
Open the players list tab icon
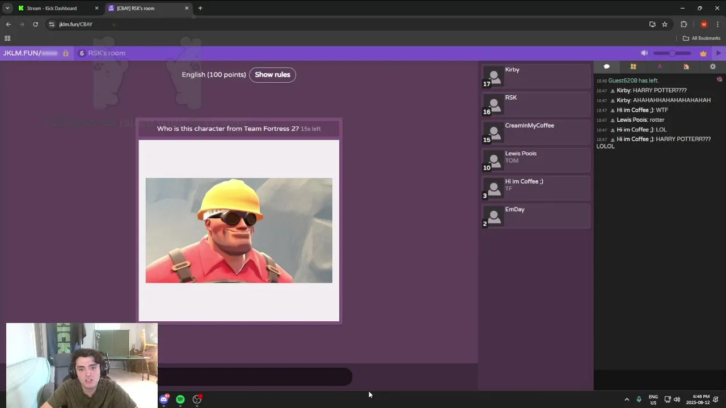click(x=633, y=67)
